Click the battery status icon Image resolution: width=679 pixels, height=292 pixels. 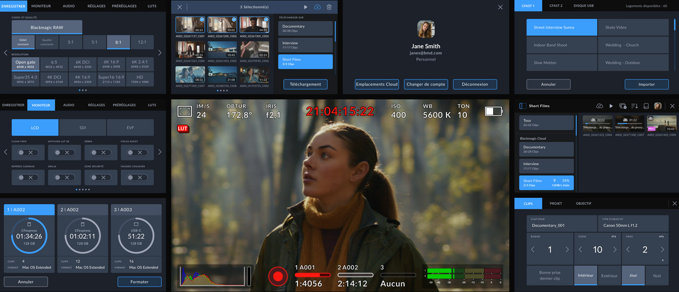click(494, 111)
